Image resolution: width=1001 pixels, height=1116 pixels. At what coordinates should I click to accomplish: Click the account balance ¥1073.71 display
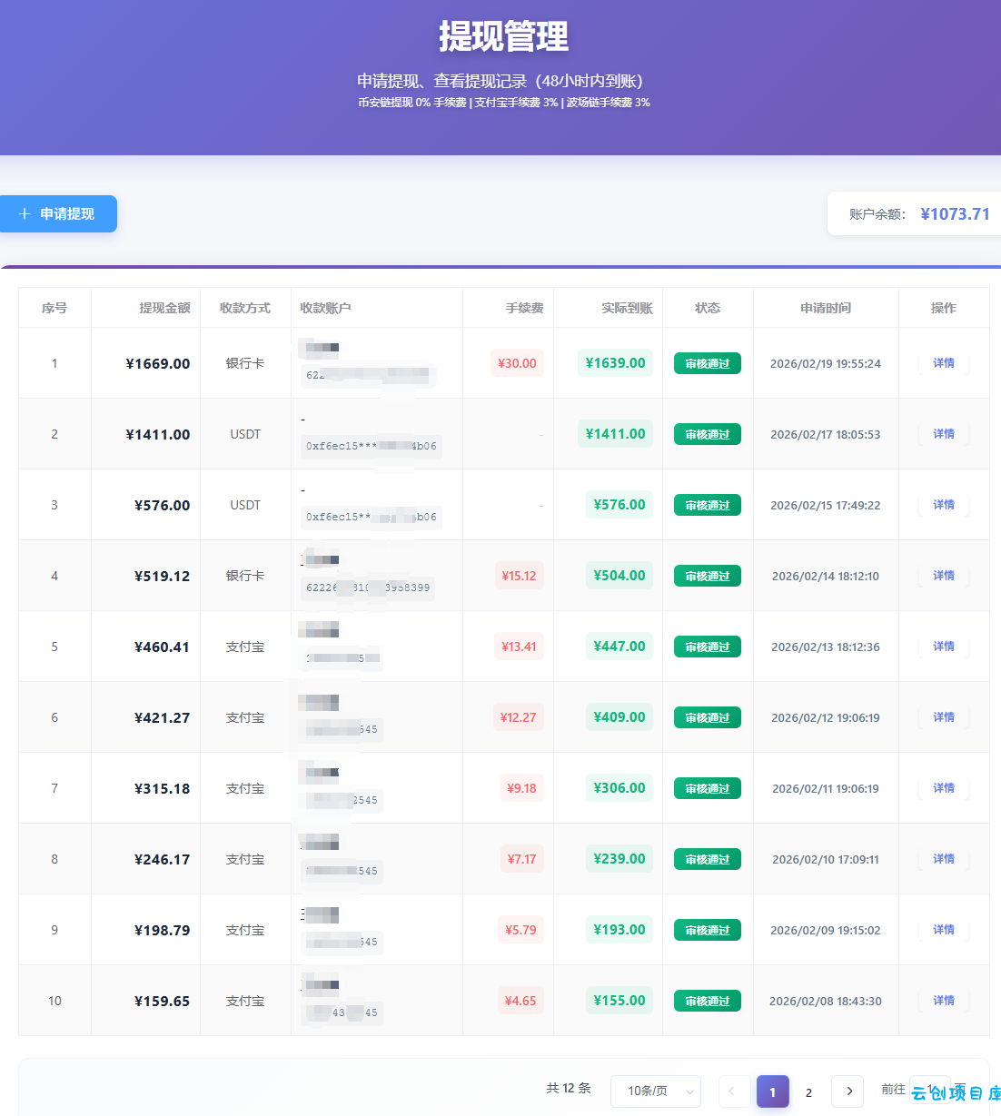[x=954, y=214]
